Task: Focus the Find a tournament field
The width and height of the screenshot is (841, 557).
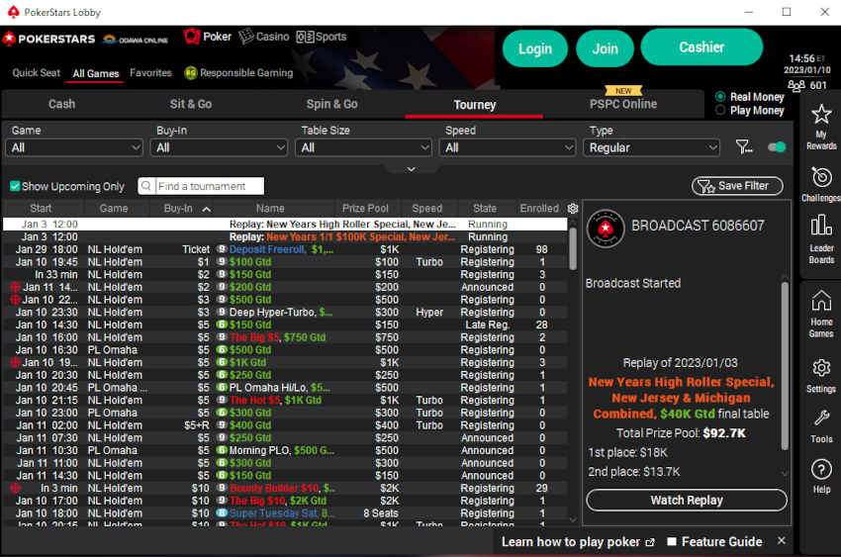Action: pos(209,186)
